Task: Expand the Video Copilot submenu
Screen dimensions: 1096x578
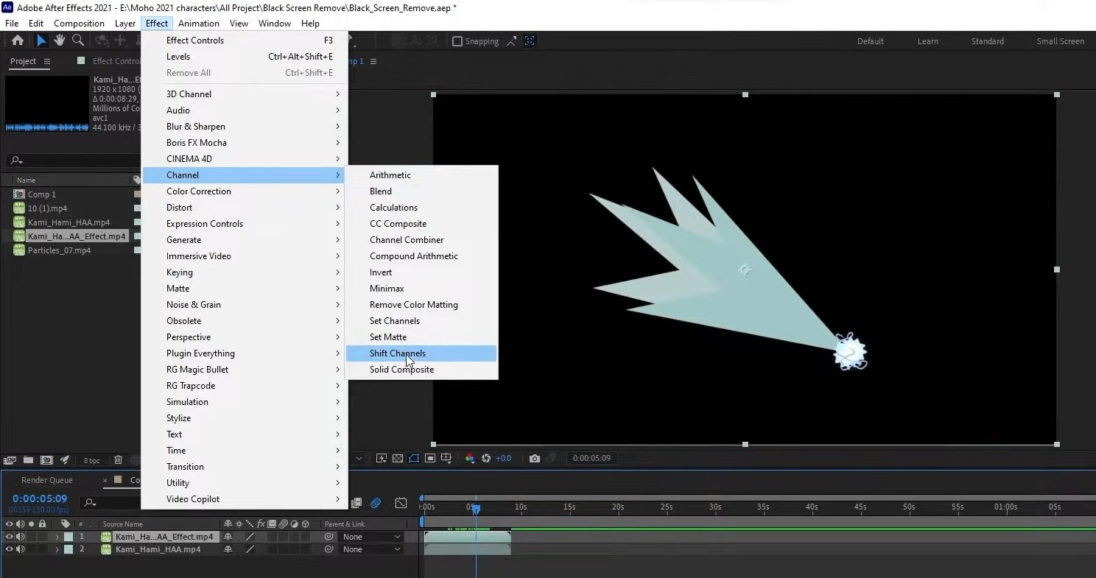Action: click(x=244, y=499)
